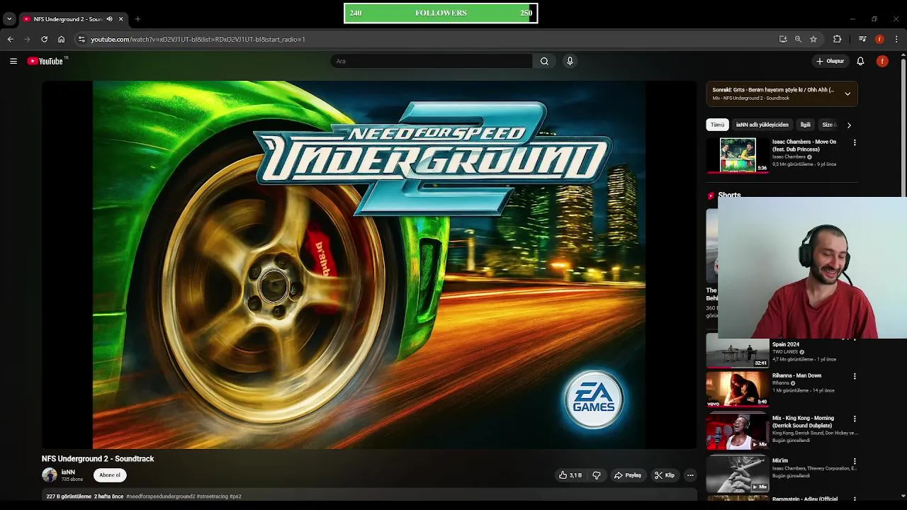Click the #needforspeedunderground2 hashtag
Screen dimensions: 907x510
point(160,497)
